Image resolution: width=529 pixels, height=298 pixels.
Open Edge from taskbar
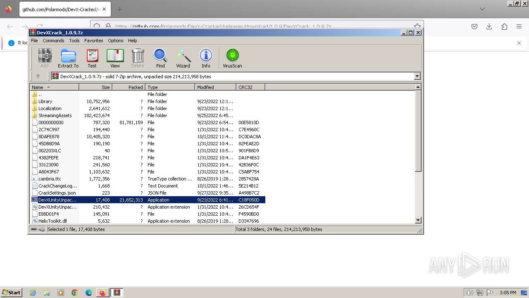[x=89, y=293]
